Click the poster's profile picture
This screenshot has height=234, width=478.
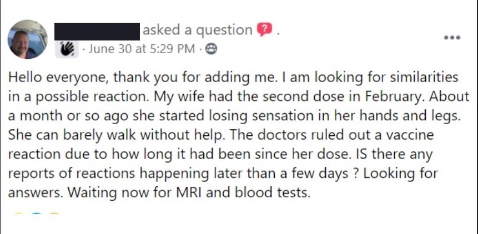(x=27, y=39)
